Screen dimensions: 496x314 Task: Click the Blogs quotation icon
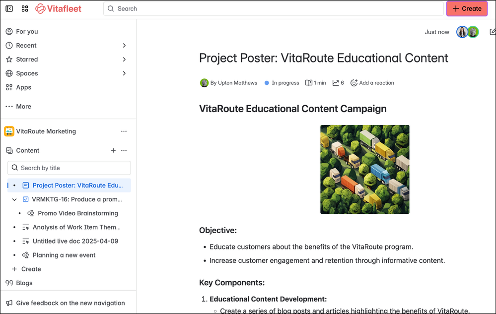[9, 283]
